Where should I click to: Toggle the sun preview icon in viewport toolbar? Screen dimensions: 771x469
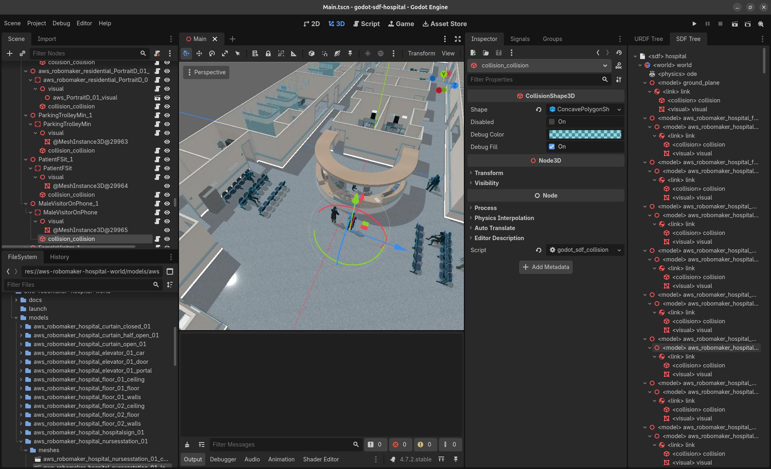point(368,53)
